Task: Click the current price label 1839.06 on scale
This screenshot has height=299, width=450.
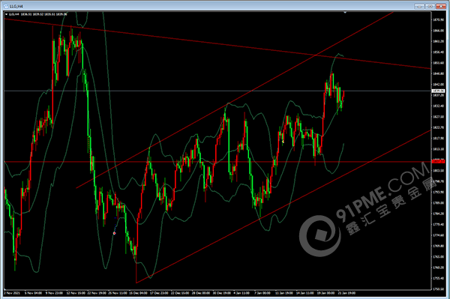Action: click(438, 91)
